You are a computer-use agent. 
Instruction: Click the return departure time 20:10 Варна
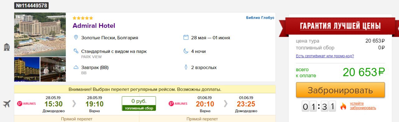(205, 104)
